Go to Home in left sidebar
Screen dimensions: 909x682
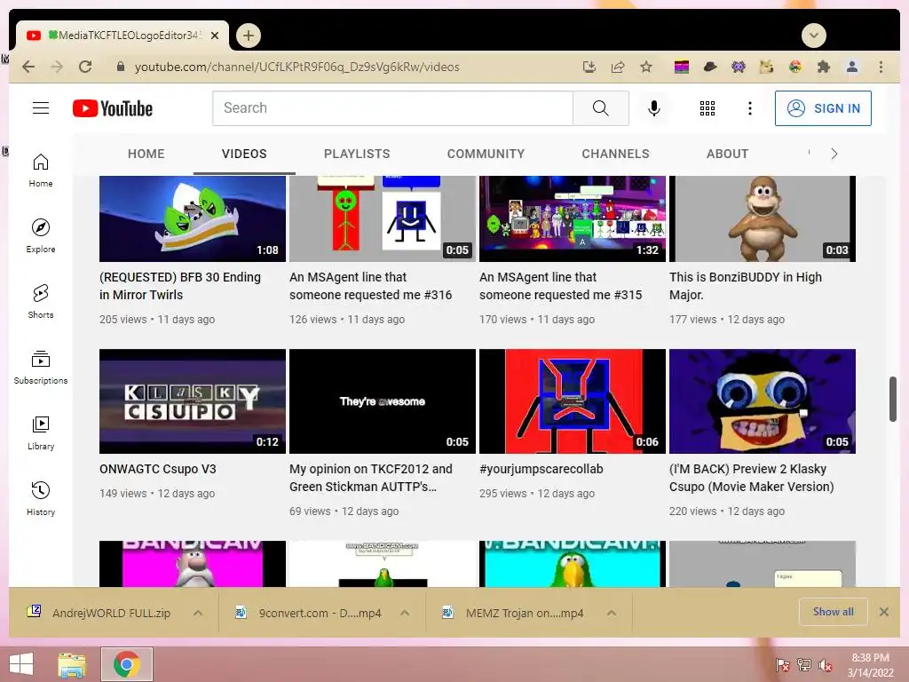[41, 170]
